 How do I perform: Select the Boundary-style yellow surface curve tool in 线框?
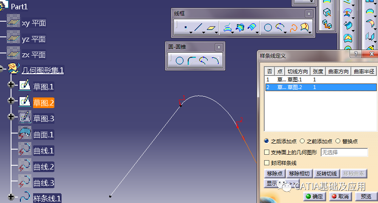tap(305, 28)
